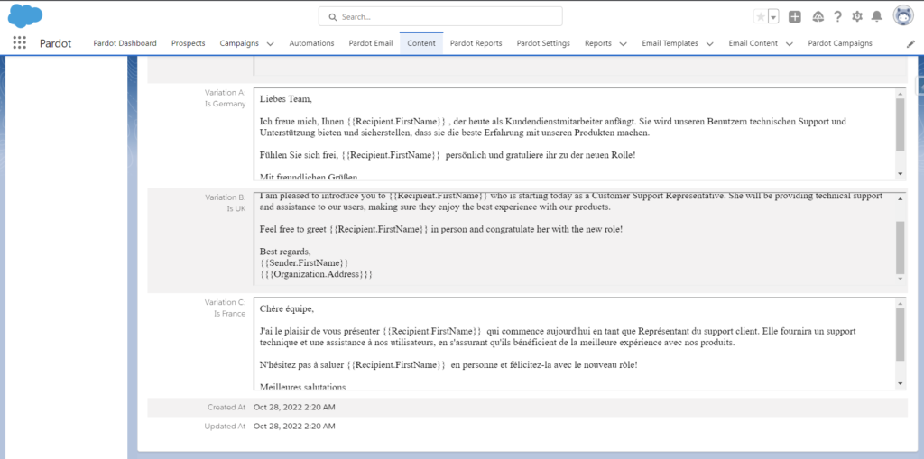The image size is (924, 459).
Task: Open the Pardot Campaigns tab
Action: (x=840, y=43)
